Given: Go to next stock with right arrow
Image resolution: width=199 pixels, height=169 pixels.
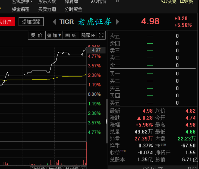Looking at the screenshot, I should (x=118, y=22).
